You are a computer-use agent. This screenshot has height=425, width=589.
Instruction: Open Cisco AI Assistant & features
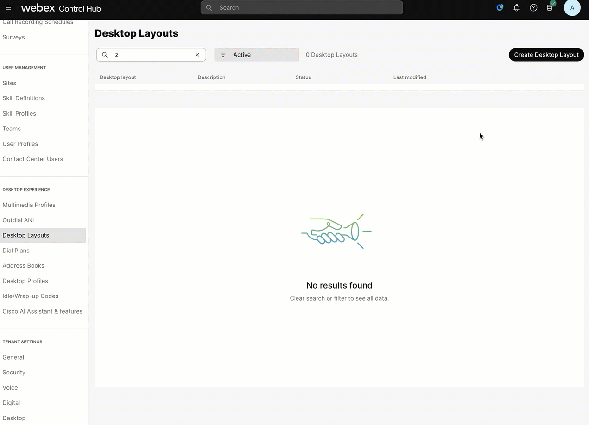[42, 311]
